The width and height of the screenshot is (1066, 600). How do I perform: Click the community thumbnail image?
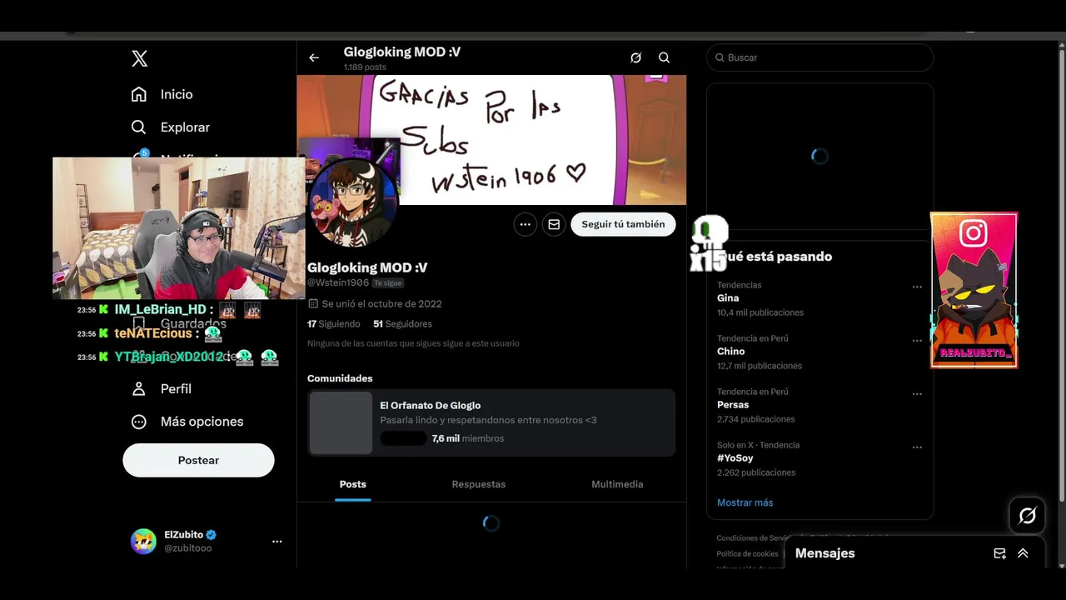click(341, 422)
